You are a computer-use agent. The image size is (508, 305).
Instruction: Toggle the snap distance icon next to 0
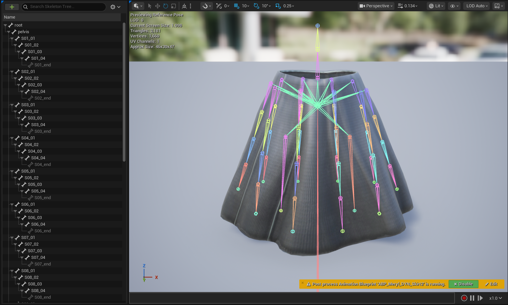click(219, 6)
